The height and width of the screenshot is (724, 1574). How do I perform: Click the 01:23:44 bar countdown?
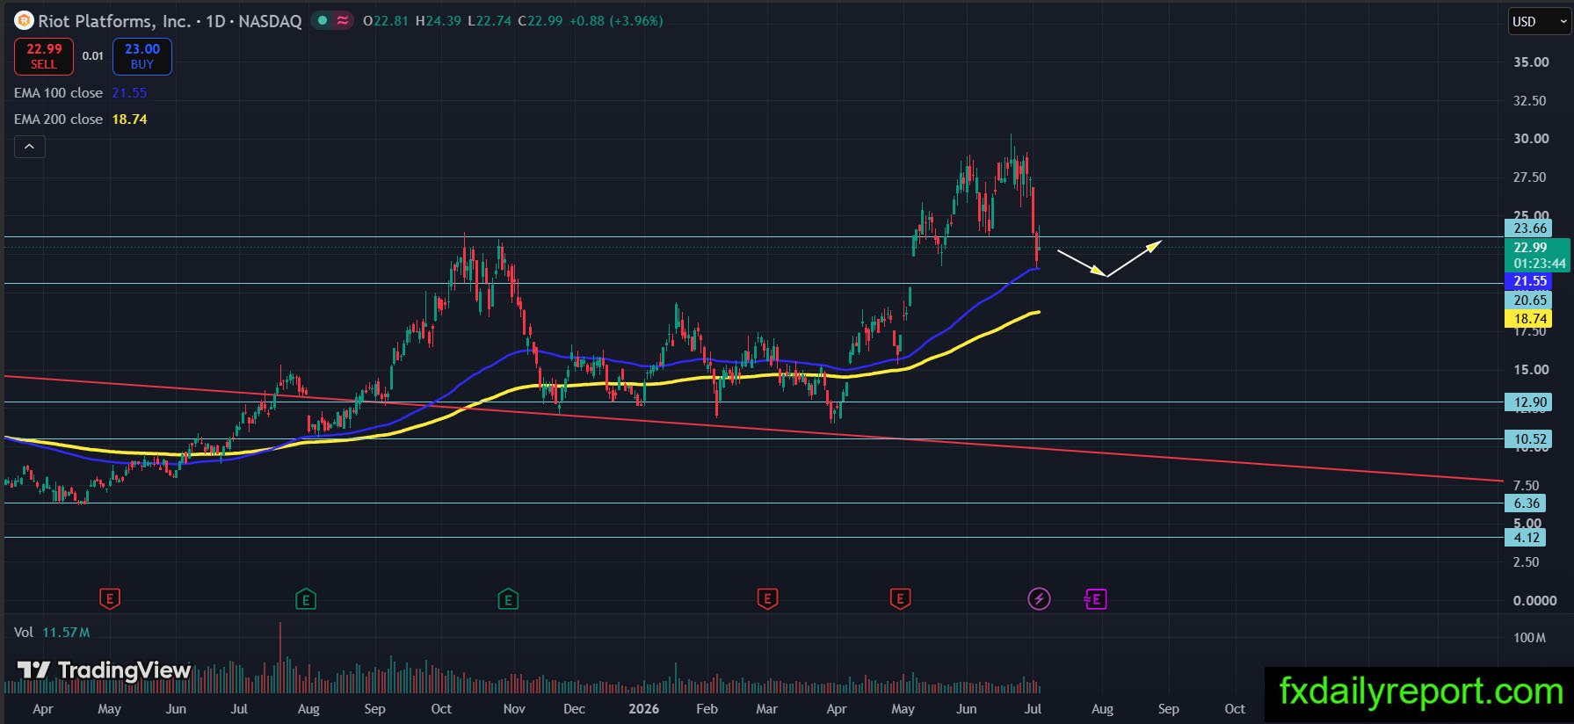[x=1539, y=264]
